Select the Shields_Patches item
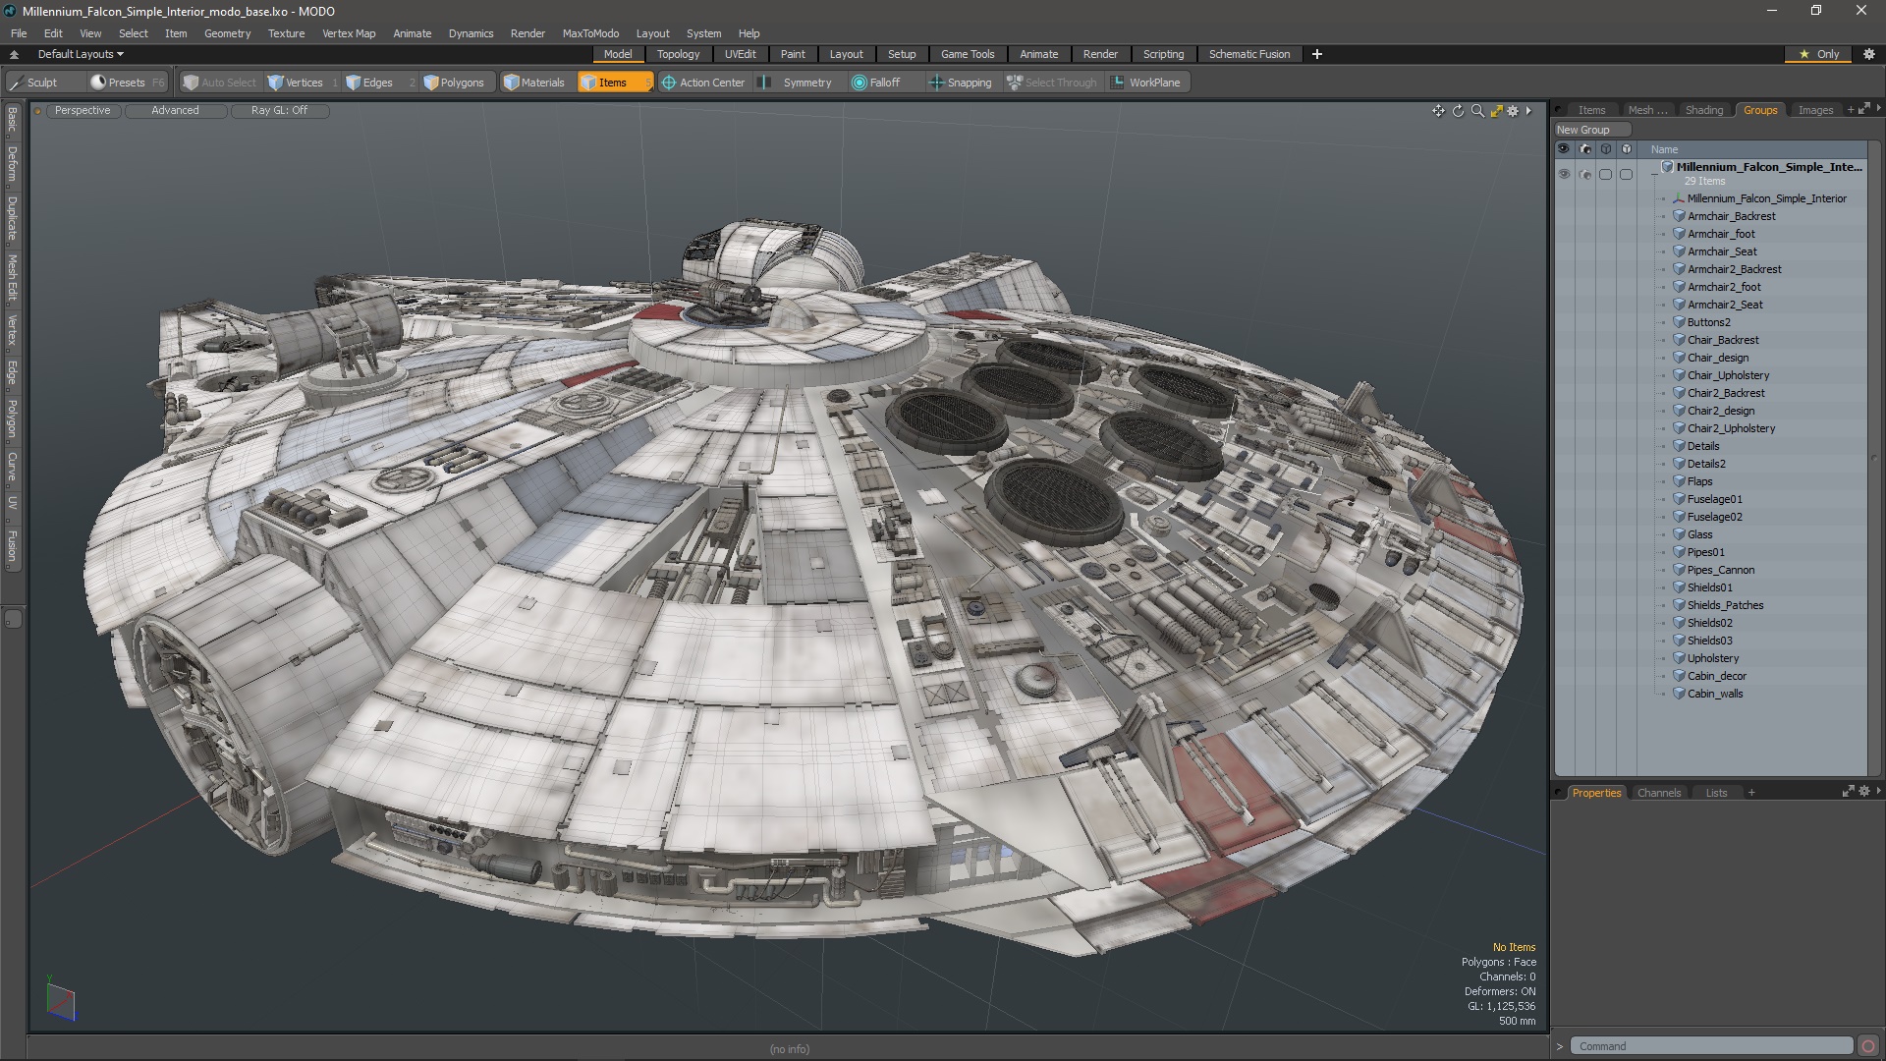 click(1725, 605)
